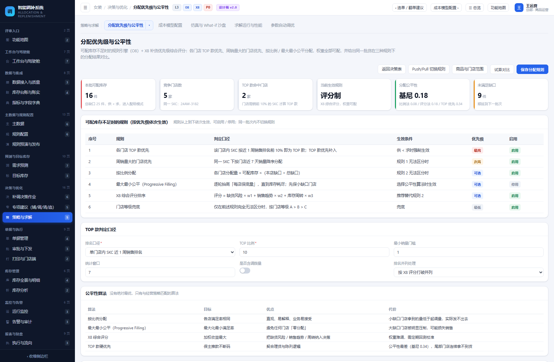Click the 账 icon beside 库存台账与账实

(x=8, y=93)
